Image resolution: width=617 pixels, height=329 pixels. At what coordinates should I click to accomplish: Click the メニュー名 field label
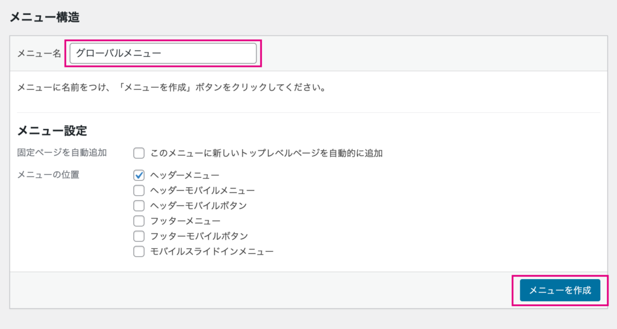tap(39, 54)
